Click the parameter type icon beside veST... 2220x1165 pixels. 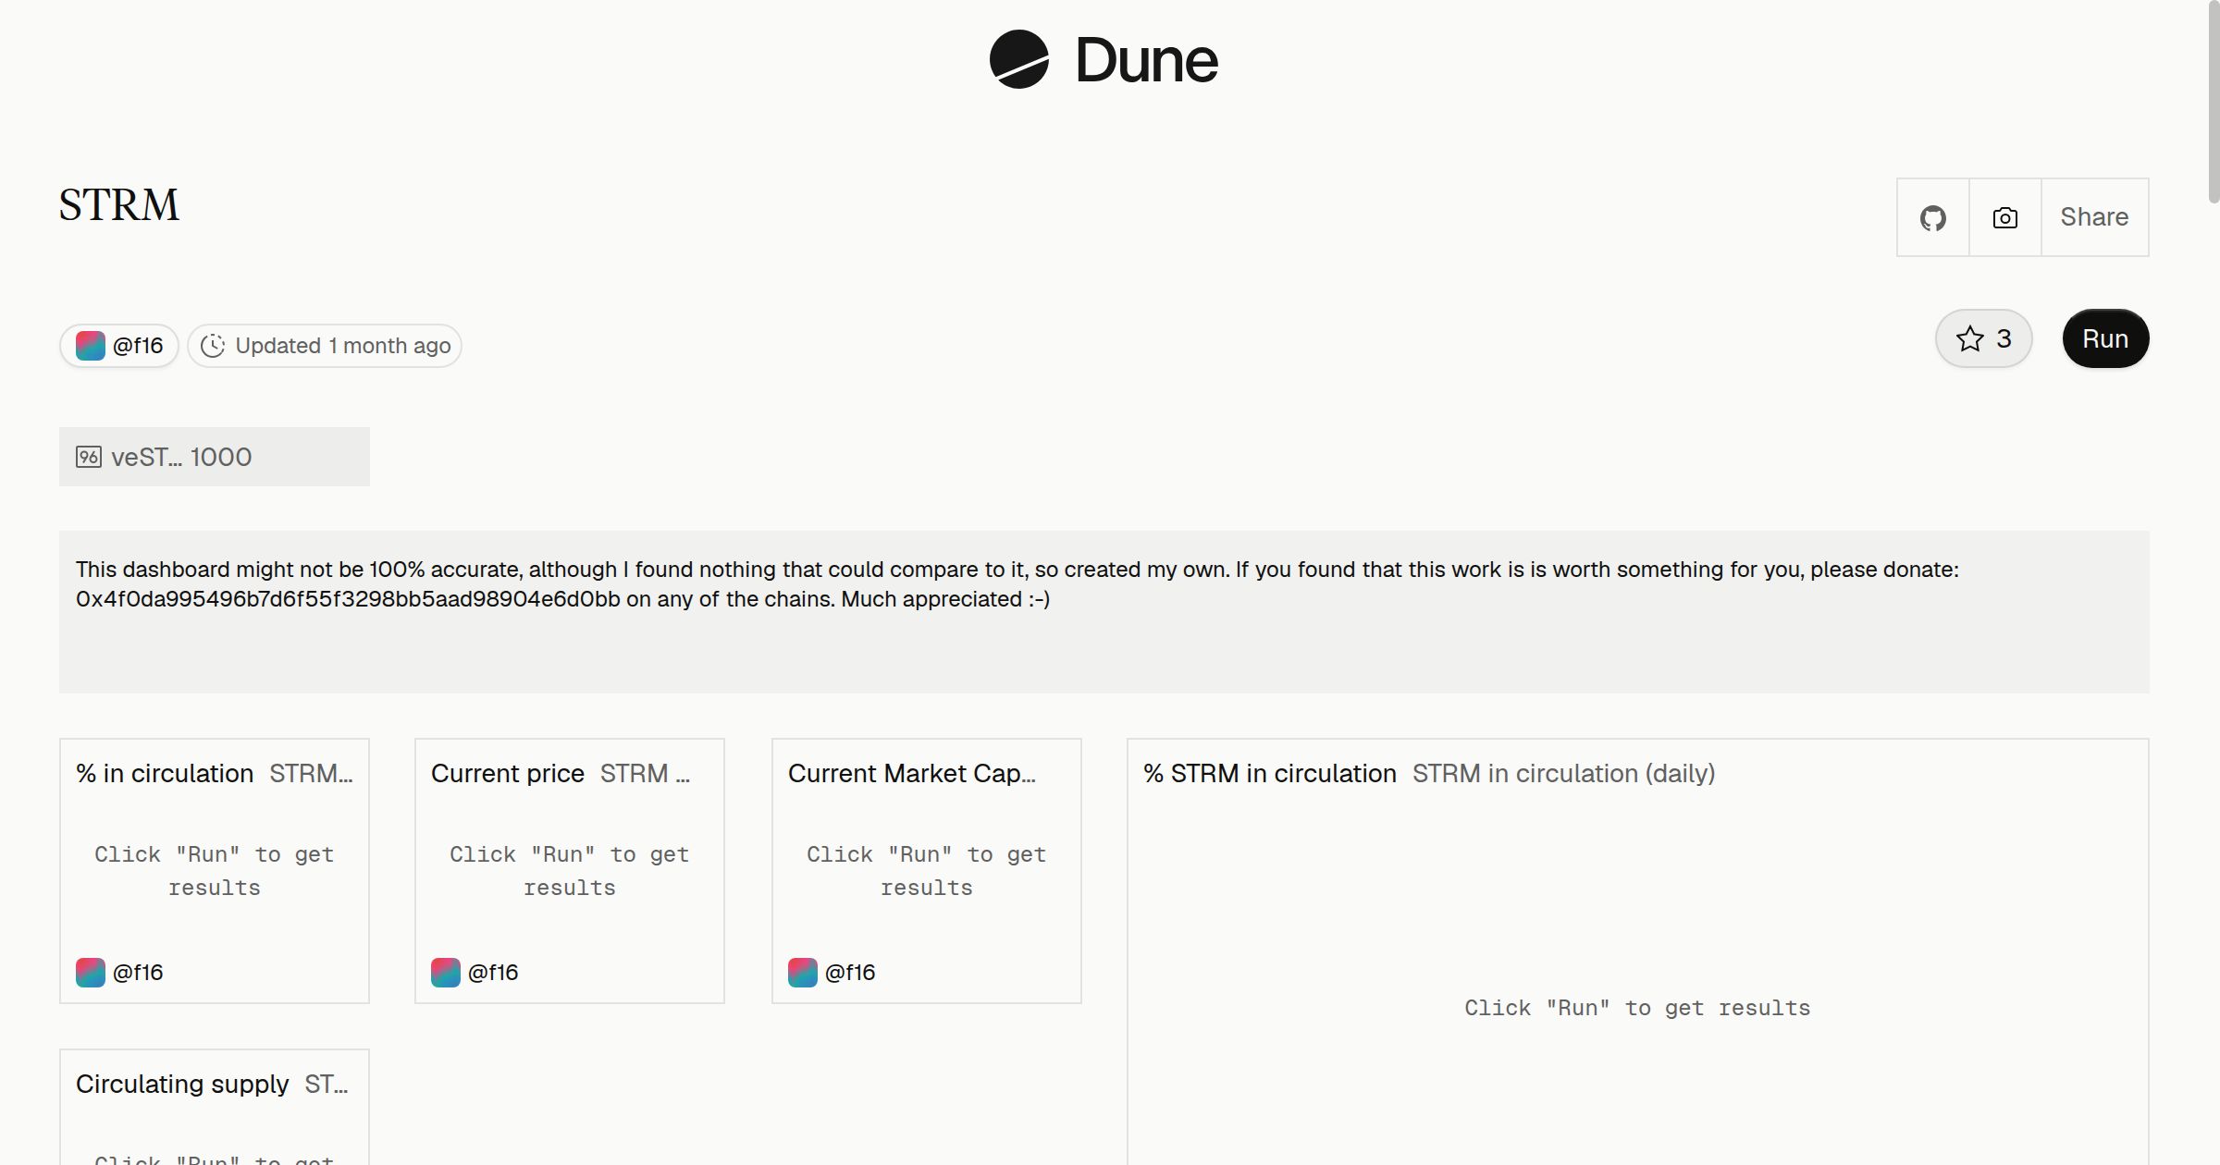tap(89, 457)
